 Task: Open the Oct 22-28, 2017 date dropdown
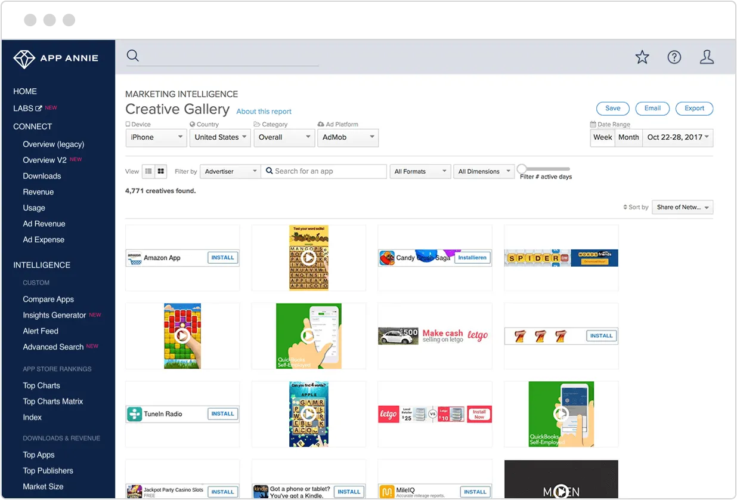click(678, 138)
